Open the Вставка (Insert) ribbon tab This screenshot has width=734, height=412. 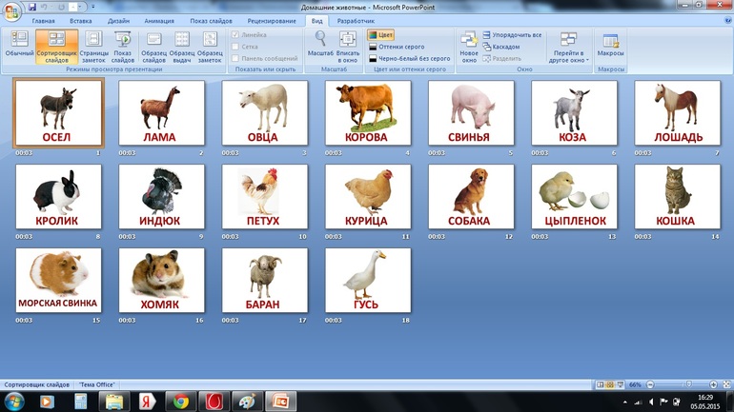(x=81, y=21)
